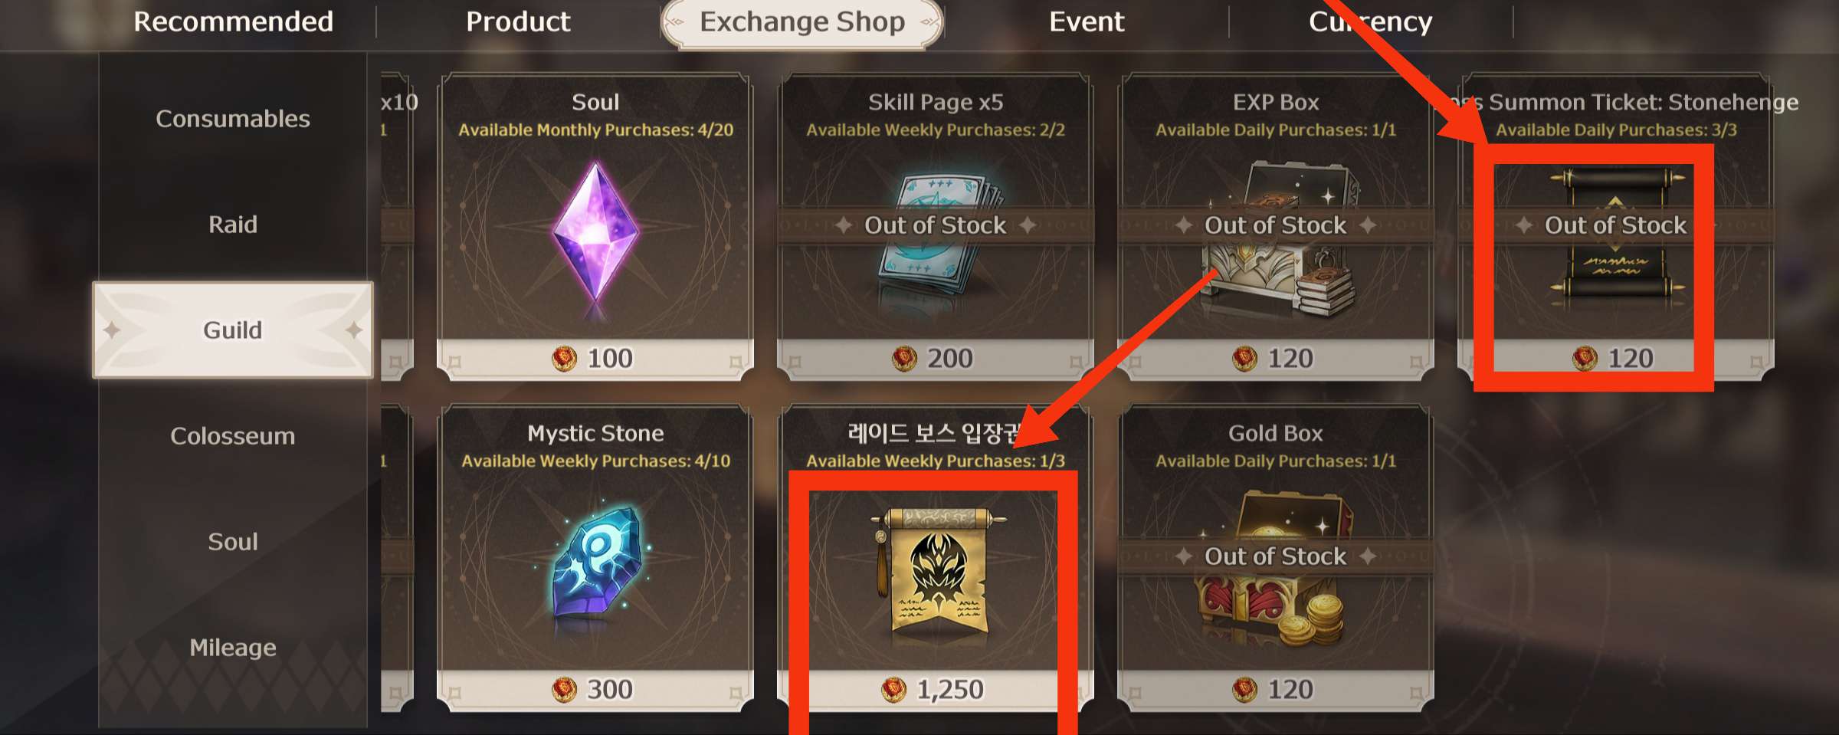Choose Consumables in the sidebar

(x=233, y=119)
